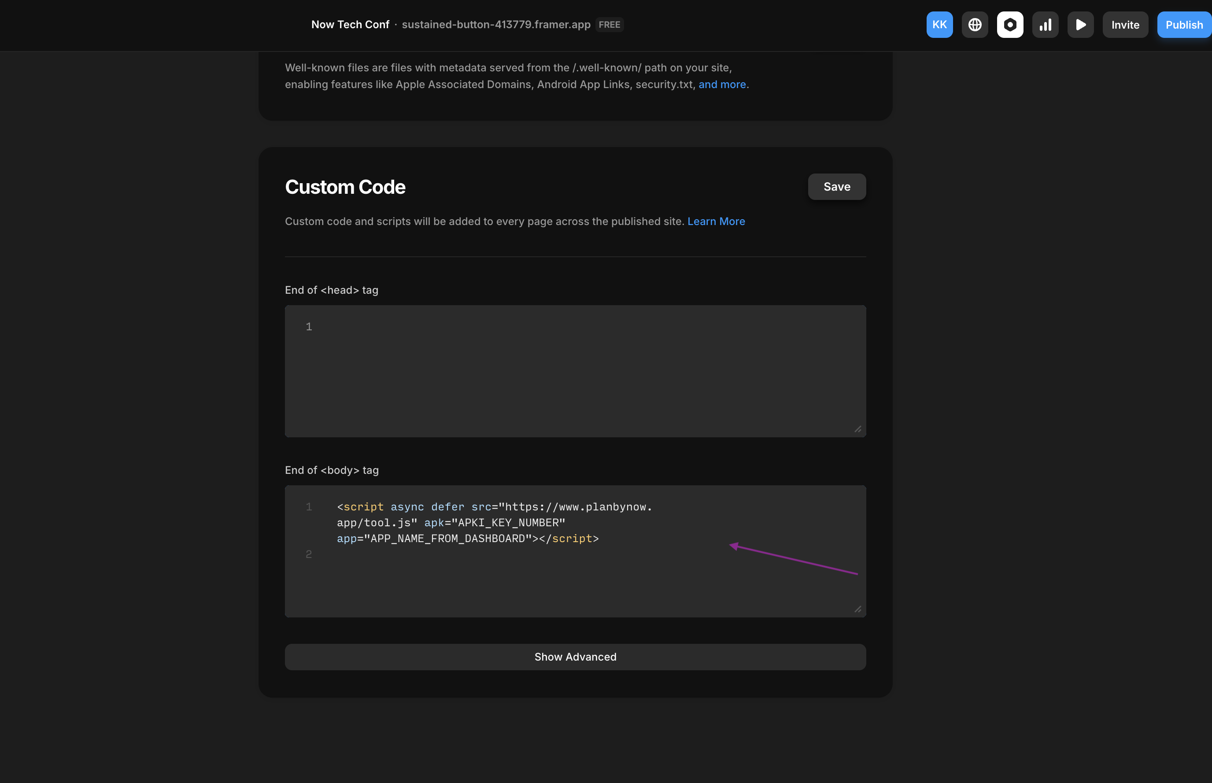Image resolution: width=1212 pixels, height=783 pixels.
Task: Click the Invite button
Action: click(x=1125, y=24)
